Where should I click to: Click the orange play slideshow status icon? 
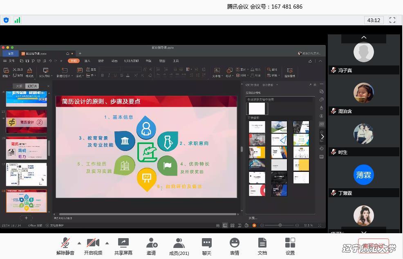click(x=254, y=225)
